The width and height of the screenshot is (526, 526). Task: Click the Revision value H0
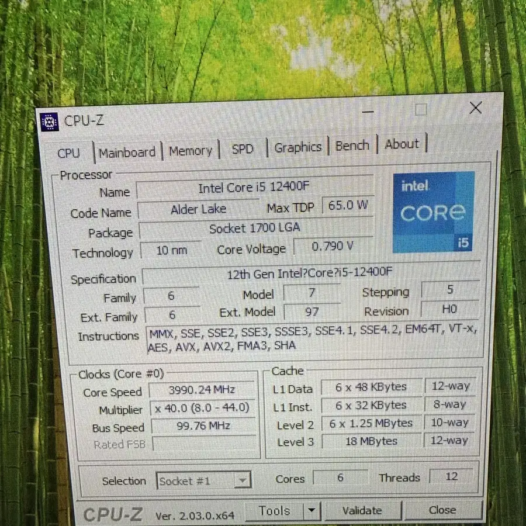coord(450,309)
